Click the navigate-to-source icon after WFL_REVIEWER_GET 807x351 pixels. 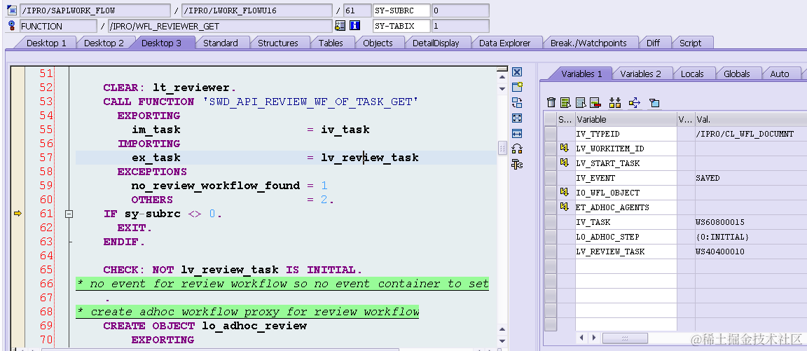[340, 25]
